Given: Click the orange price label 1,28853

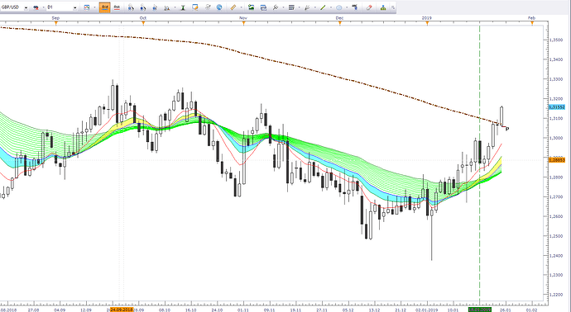Looking at the screenshot, I should point(557,160).
